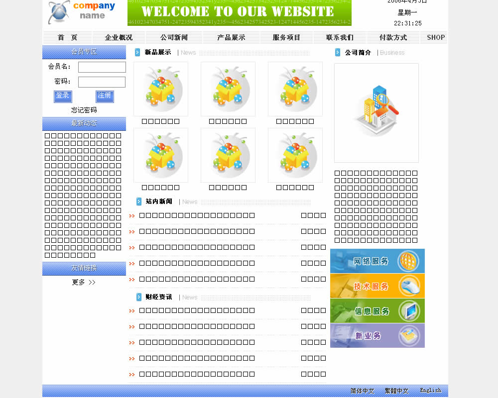Image resolution: width=498 pixels, height=398 pixels.
Task: Click the 忘记密码 forgot password link
Action: click(x=84, y=110)
